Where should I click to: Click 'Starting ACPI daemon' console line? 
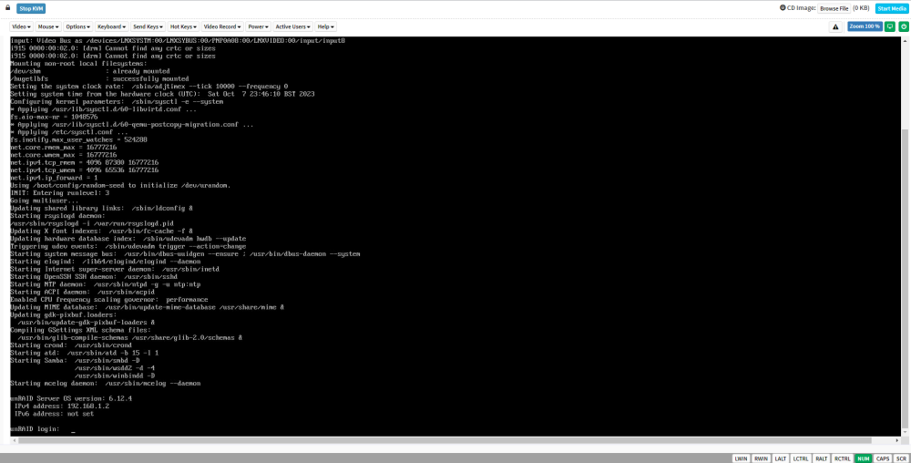coord(83,292)
